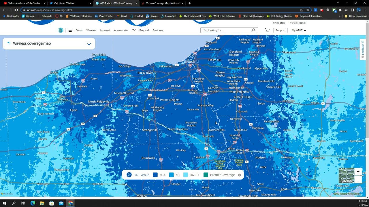369x207 pixels.
Task: Open PowerTeacher bookmark
Action: [x=104, y=16]
